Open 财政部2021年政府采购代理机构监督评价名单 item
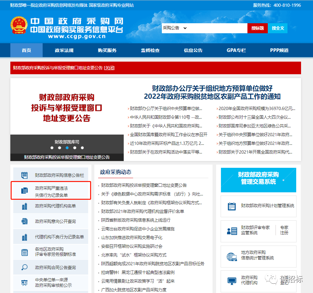 tap(142, 211)
